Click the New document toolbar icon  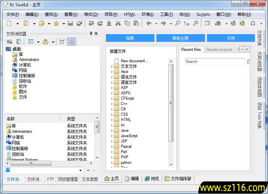[9, 23]
